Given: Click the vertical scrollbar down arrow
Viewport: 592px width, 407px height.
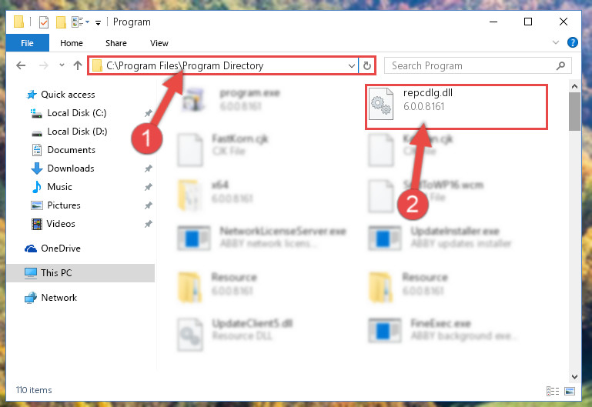Looking at the screenshot, I should tap(574, 376).
